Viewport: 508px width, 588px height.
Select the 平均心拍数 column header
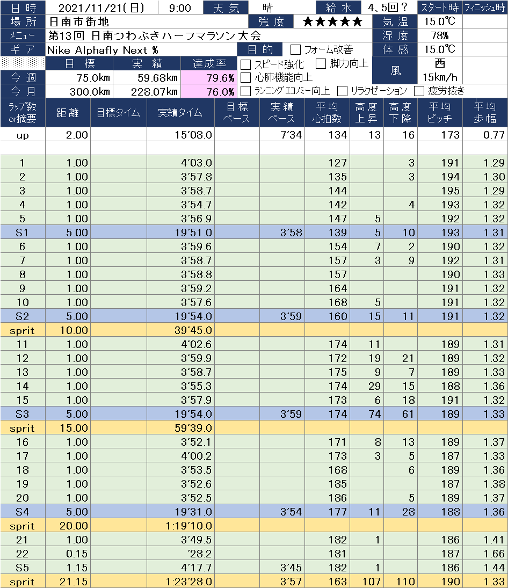(x=326, y=113)
